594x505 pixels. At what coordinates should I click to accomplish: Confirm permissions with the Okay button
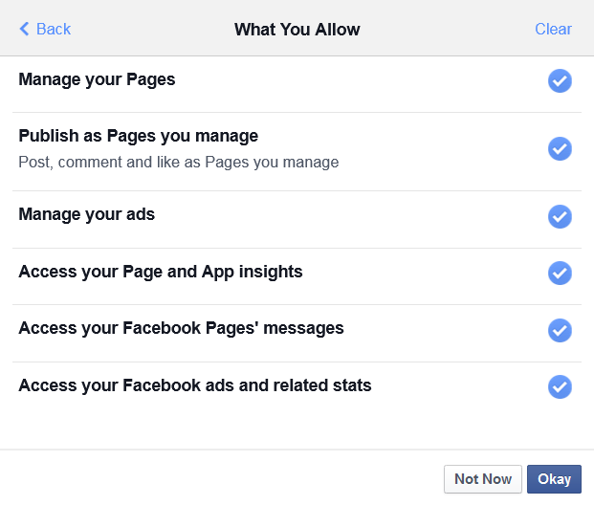pyautogui.click(x=554, y=479)
